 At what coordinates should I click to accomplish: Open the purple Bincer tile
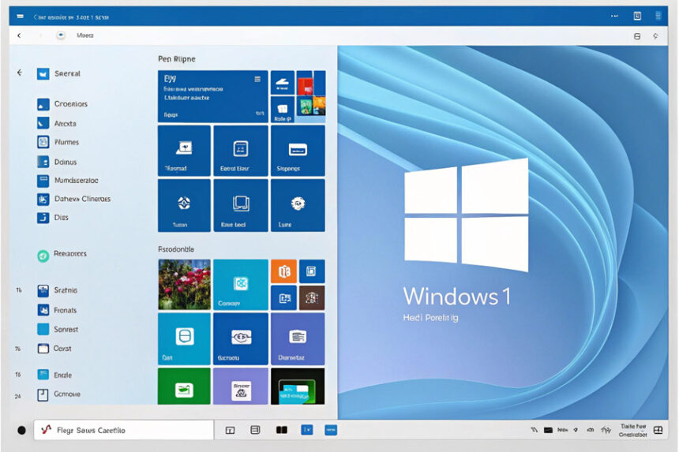[x=240, y=387]
